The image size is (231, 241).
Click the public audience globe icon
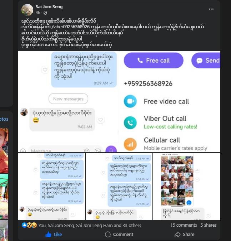click(x=45, y=13)
